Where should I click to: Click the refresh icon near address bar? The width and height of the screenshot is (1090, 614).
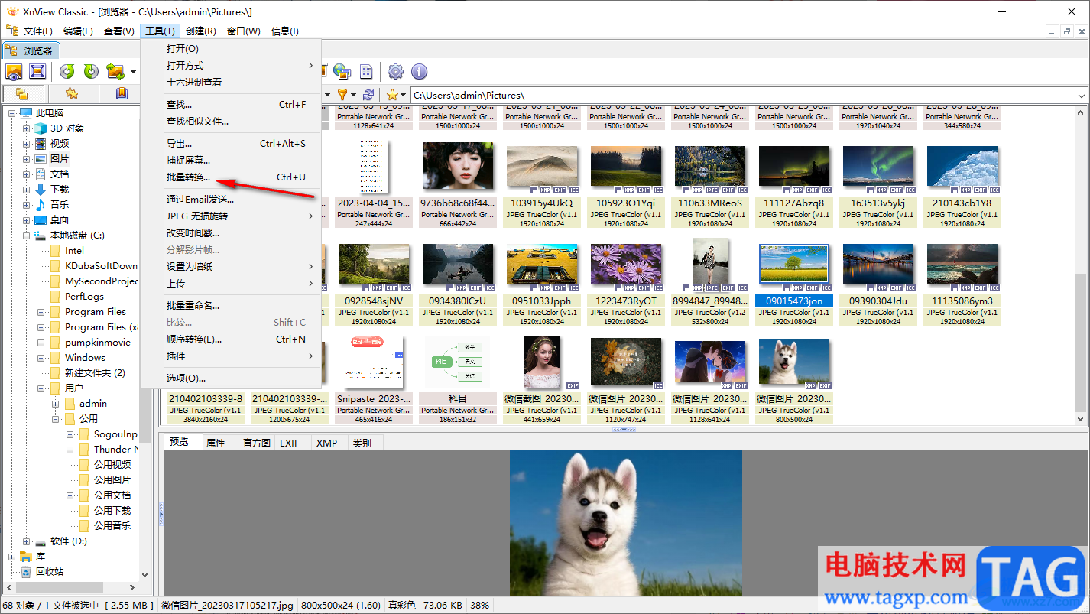tap(368, 95)
